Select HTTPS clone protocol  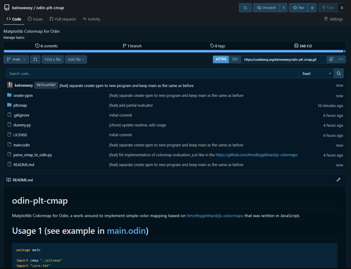pos(221,59)
